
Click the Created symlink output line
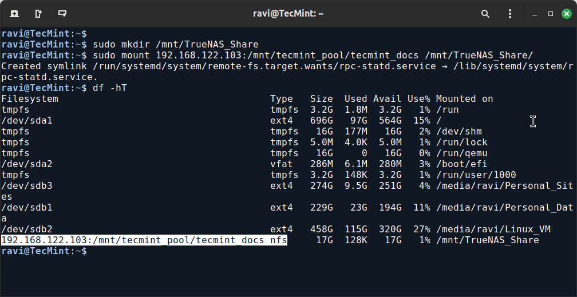click(x=287, y=66)
